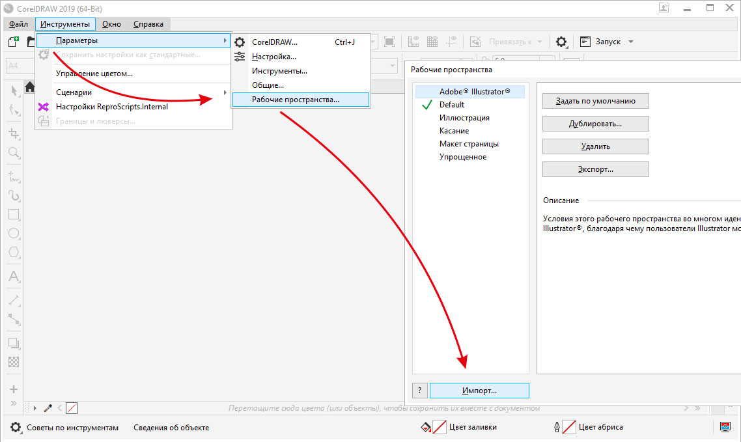Open Настройки ReproScripts.Internal entry
The width and height of the screenshot is (741, 442).
[x=133, y=107]
